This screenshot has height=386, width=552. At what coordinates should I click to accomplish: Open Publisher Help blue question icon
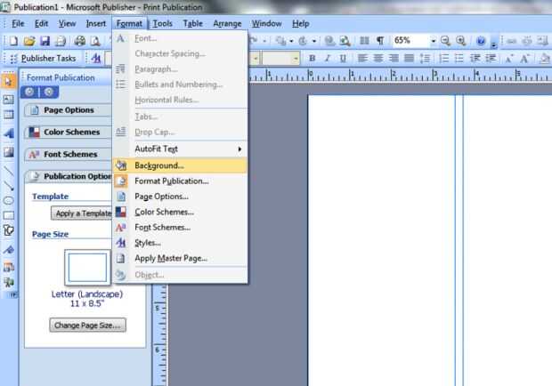[481, 41]
